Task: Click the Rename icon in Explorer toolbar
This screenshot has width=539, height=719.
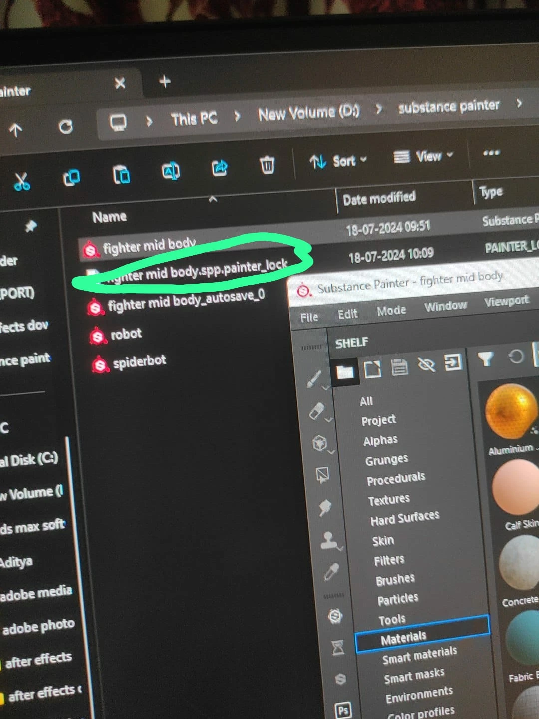Action: [x=171, y=171]
